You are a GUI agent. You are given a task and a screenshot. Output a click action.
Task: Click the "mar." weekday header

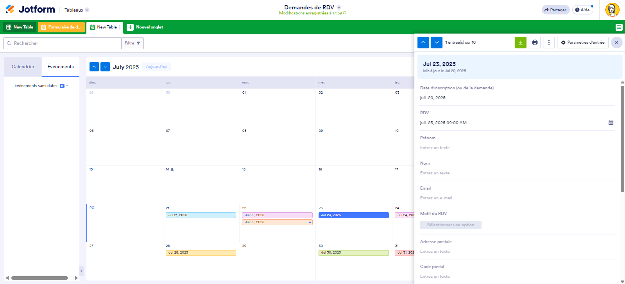click(245, 83)
